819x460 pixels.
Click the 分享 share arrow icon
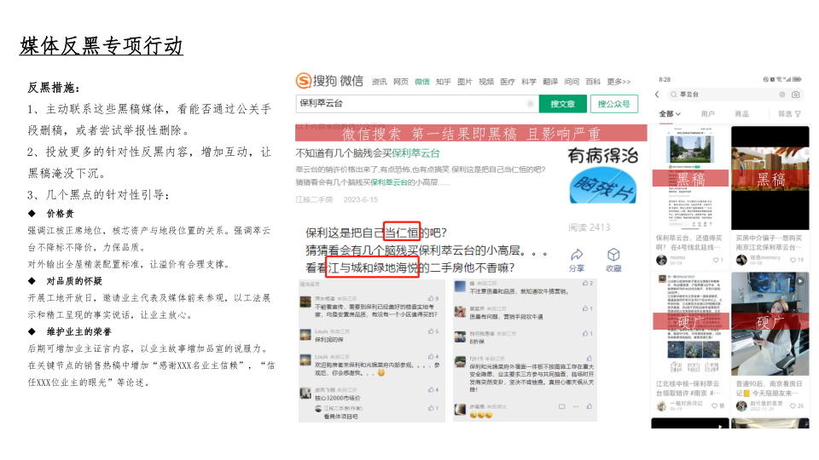coord(577,255)
